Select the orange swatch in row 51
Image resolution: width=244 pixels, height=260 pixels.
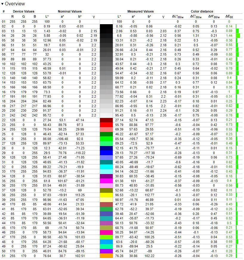pyautogui.click(x=106, y=256)
